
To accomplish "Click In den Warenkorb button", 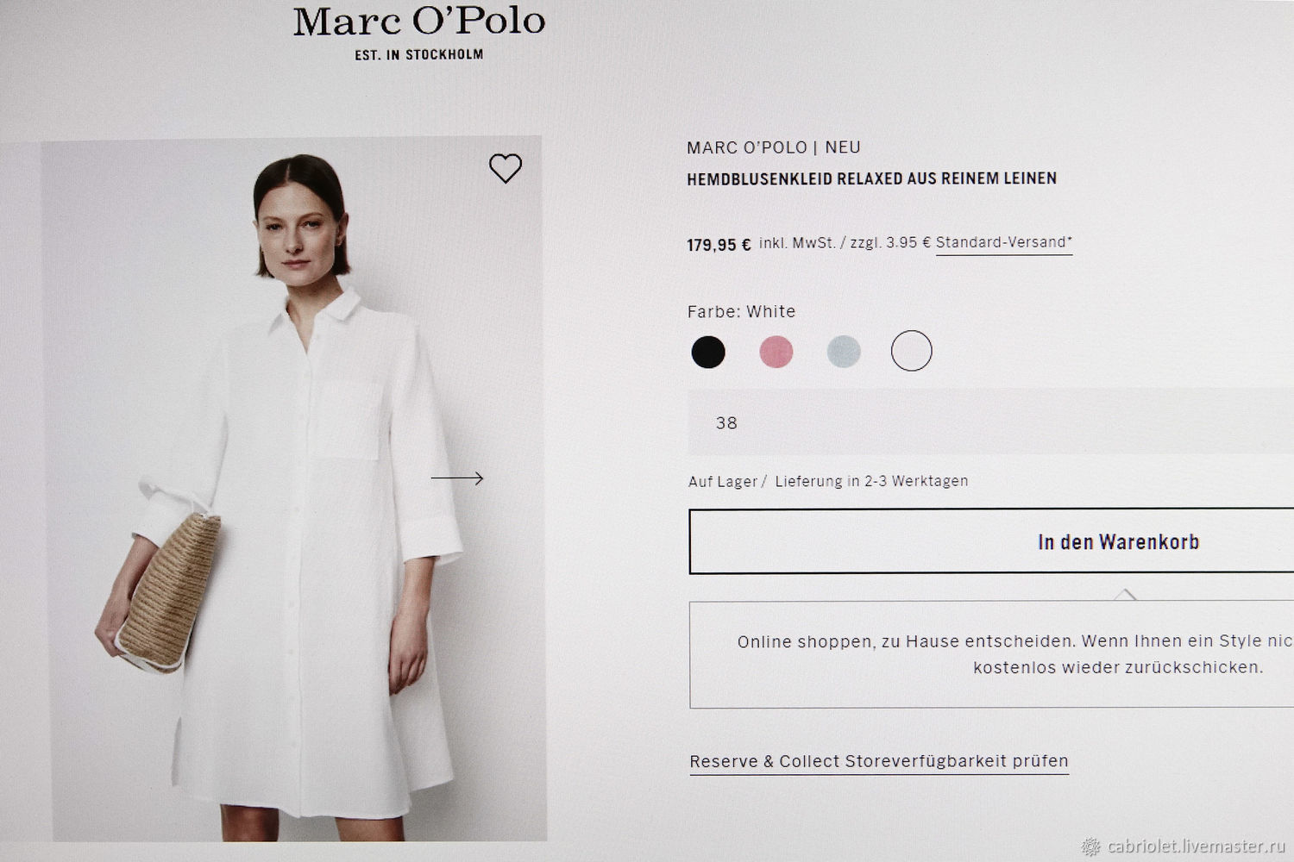I will [991, 541].
